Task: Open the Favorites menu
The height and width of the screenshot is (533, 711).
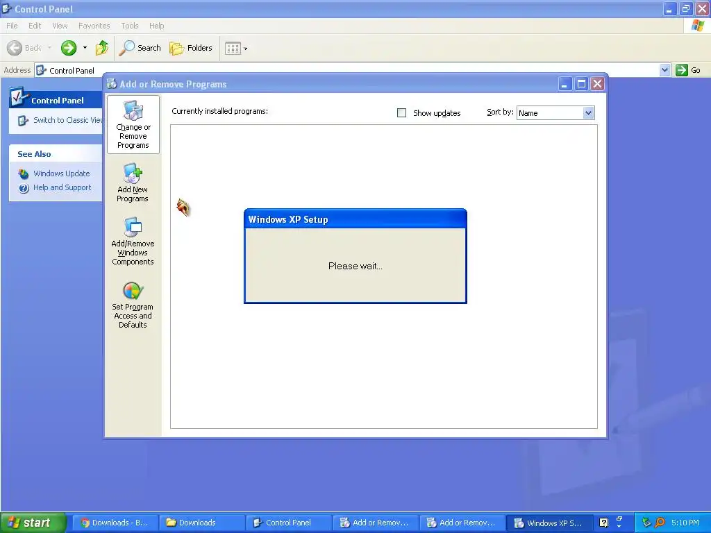Action: pos(94,26)
